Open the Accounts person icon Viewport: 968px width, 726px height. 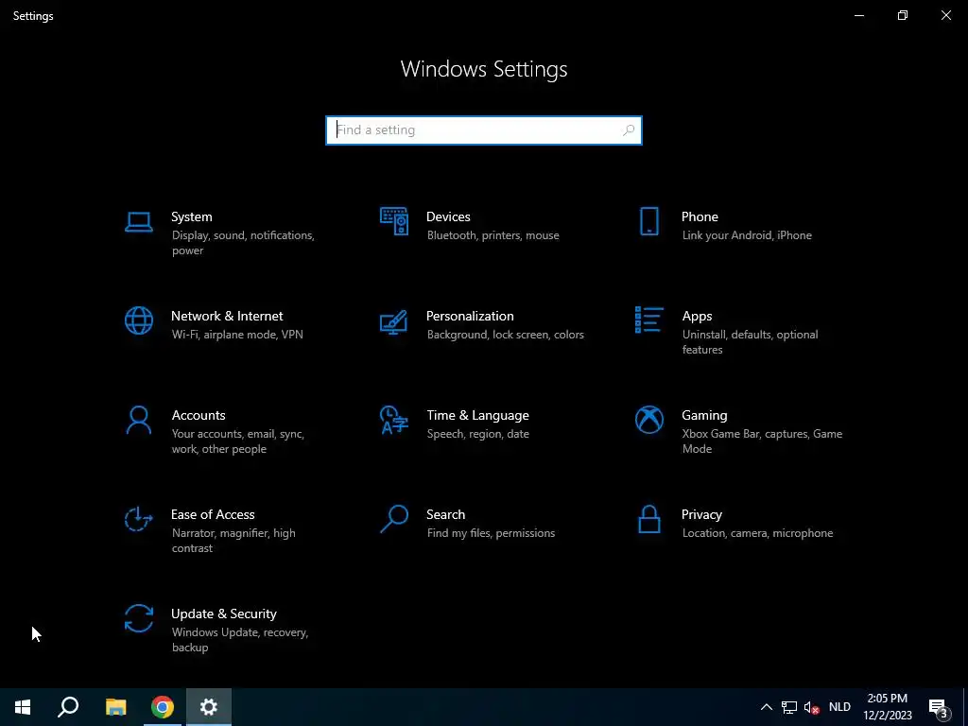[138, 420]
